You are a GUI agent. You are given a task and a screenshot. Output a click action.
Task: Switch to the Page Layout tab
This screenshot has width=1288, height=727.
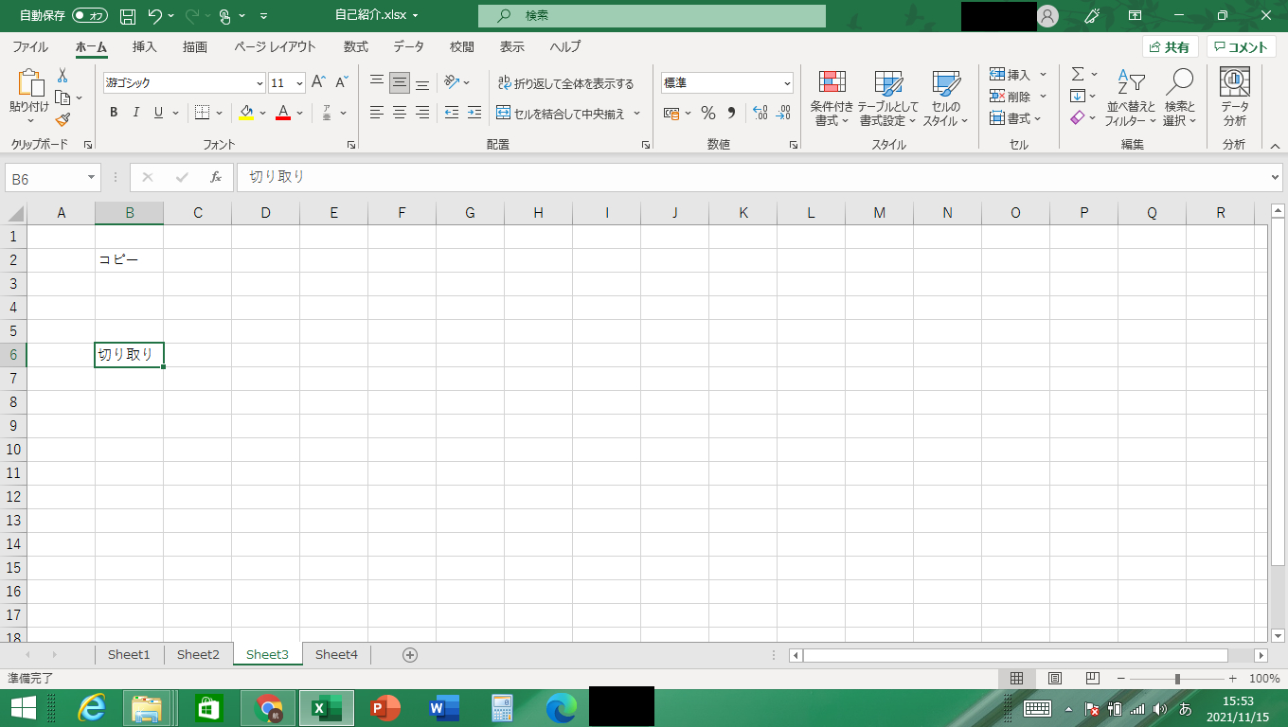(x=275, y=46)
